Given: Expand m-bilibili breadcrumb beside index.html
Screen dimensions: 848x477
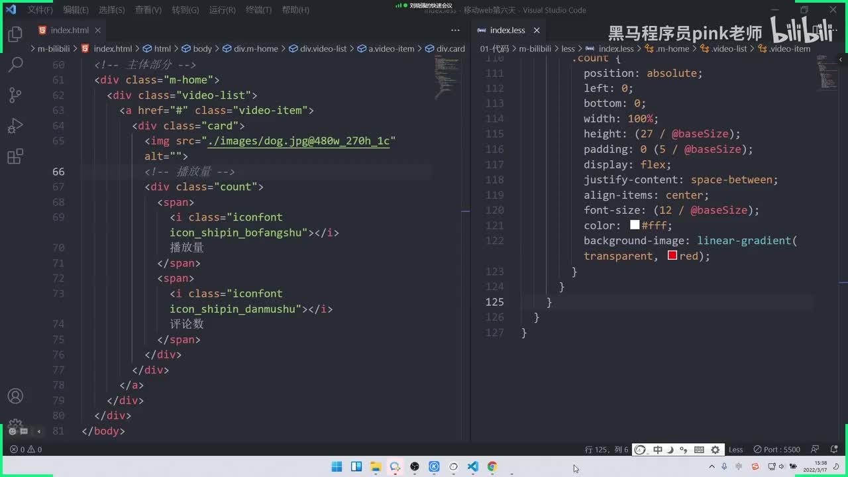Looking at the screenshot, I should coord(54,48).
